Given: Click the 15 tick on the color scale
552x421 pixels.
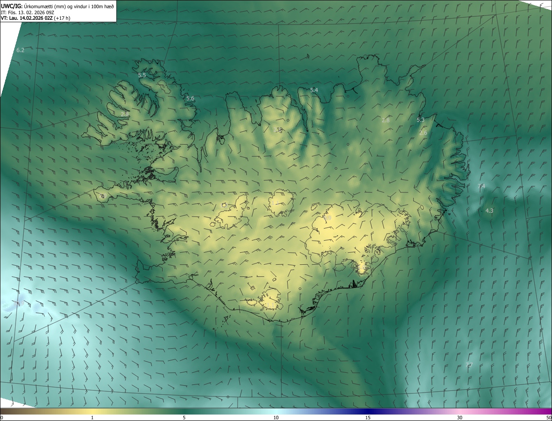Looking at the screenshot, I should tap(368, 418).
